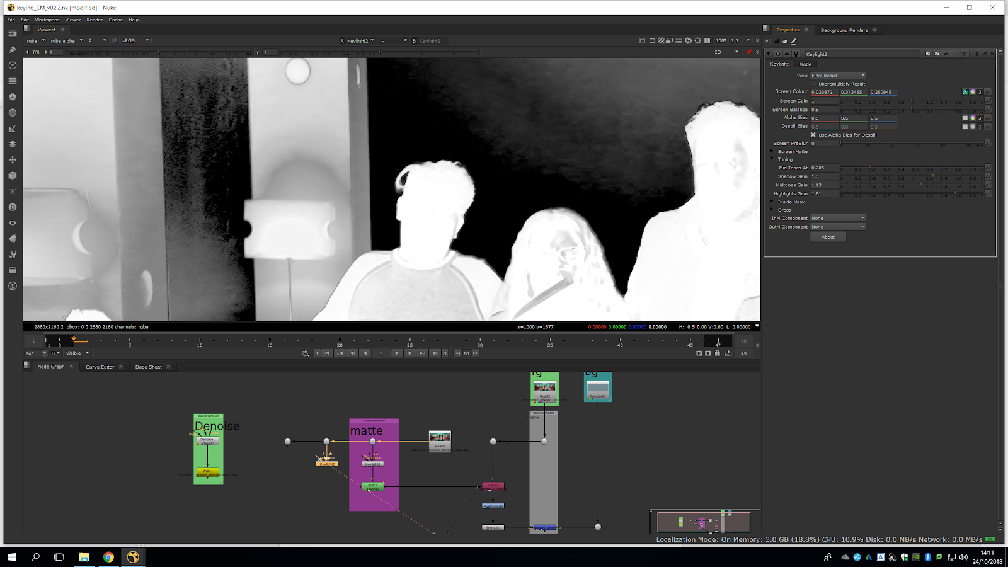1008x567 pixels.
Task: Open the Keyer nodes arrow icon
Action: [x=12, y=129]
